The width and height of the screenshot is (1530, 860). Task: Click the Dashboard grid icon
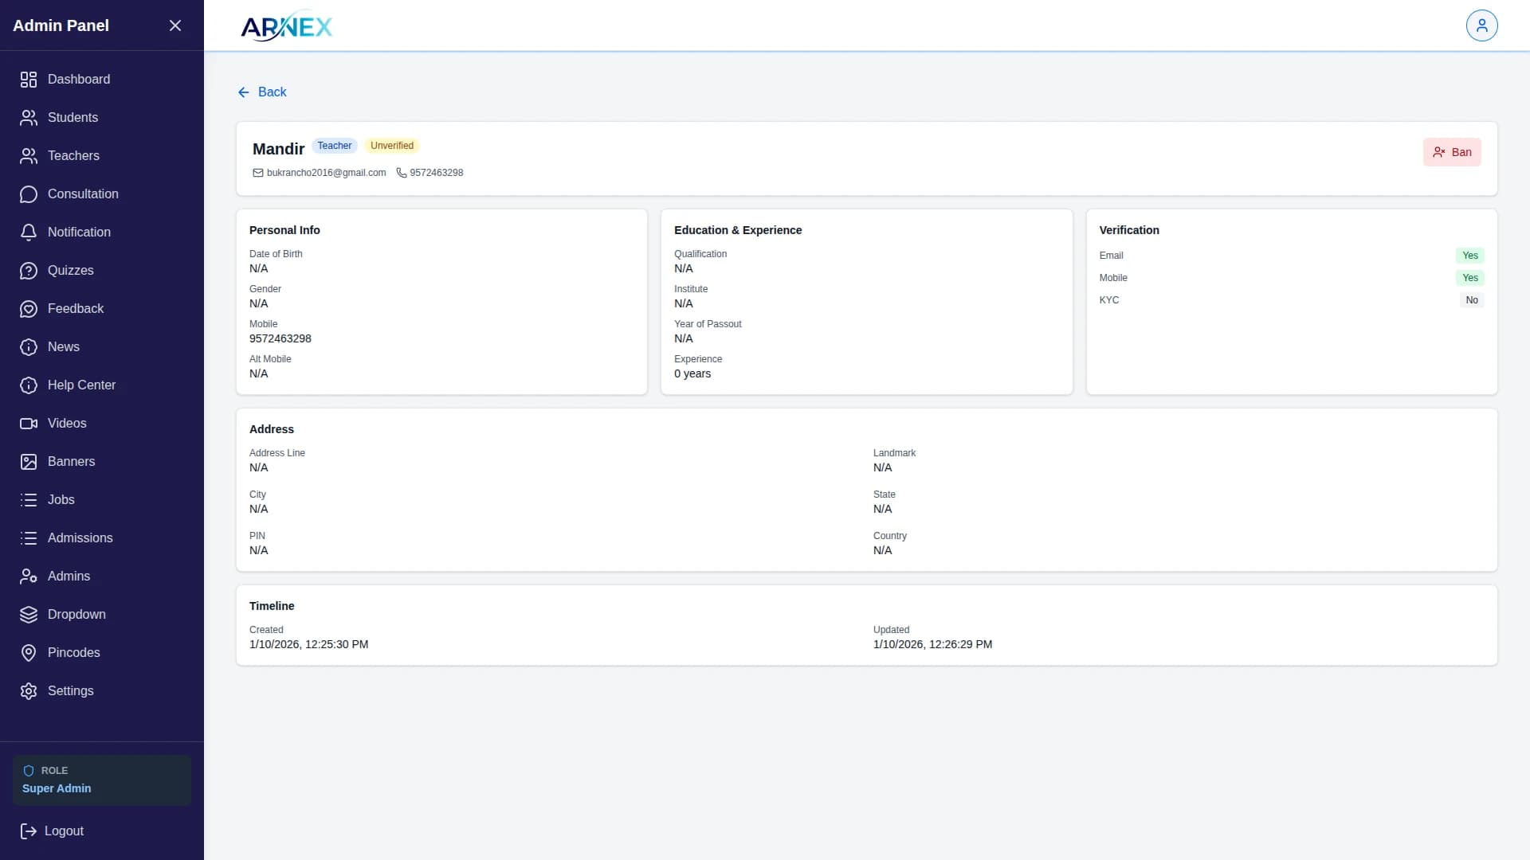click(29, 80)
